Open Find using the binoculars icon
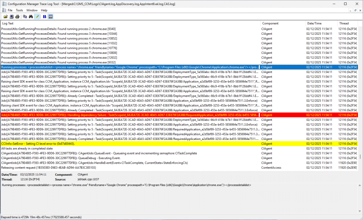The height and width of the screenshot is (220, 363). [x=30, y=17]
